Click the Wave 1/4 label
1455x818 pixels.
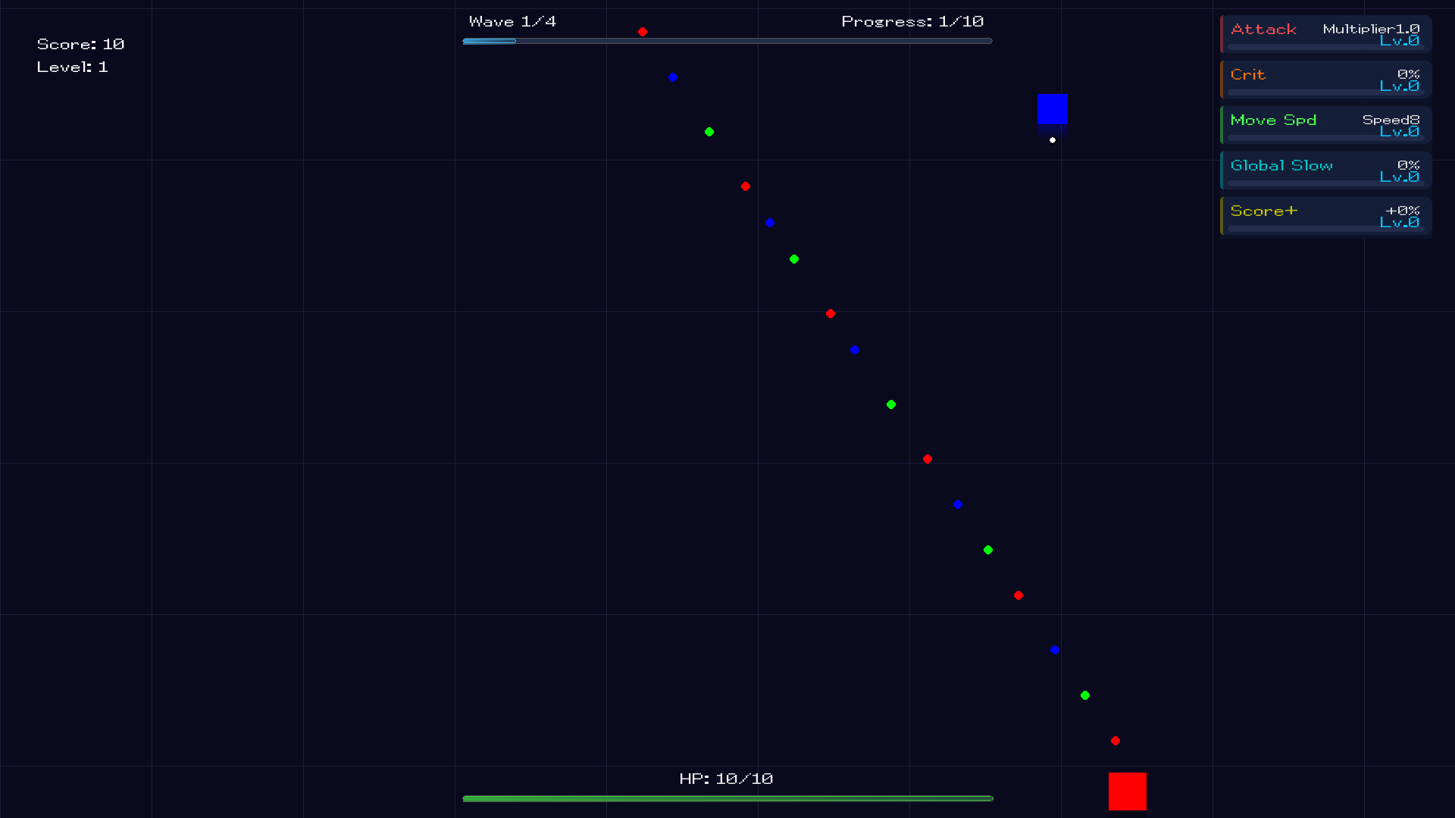pyautogui.click(x=512, y=21)
